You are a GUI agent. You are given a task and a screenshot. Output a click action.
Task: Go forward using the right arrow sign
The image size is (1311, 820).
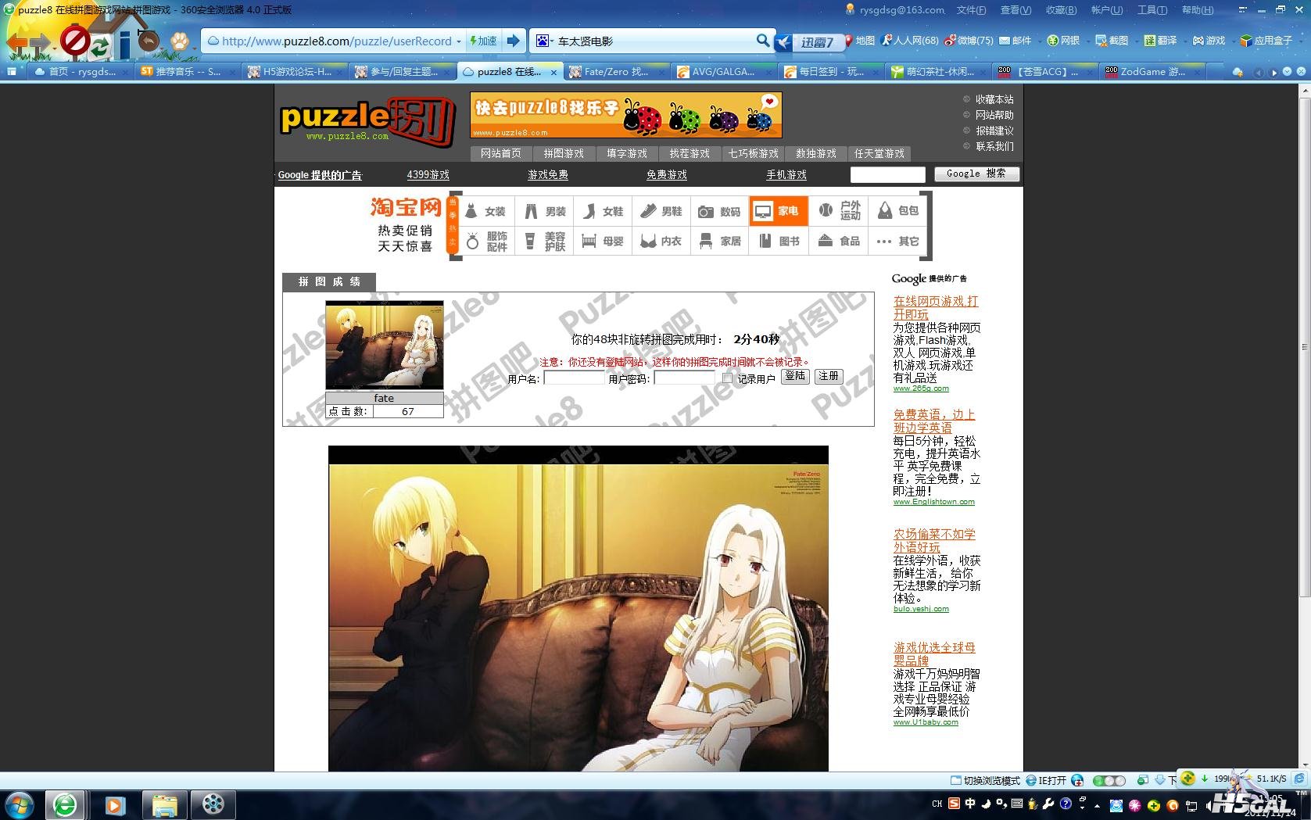39,43
